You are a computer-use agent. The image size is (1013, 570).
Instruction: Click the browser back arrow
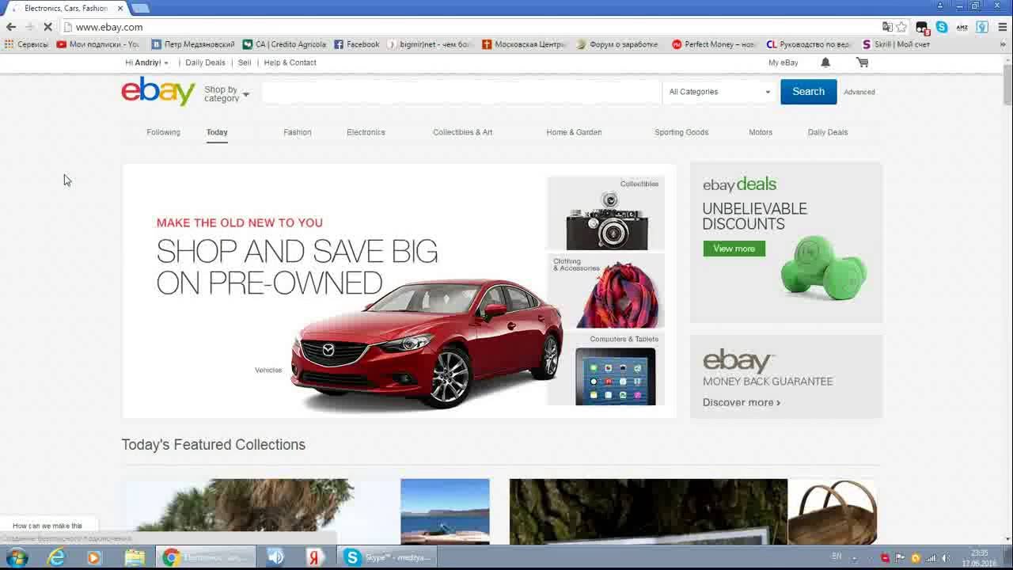pos(11,27)
